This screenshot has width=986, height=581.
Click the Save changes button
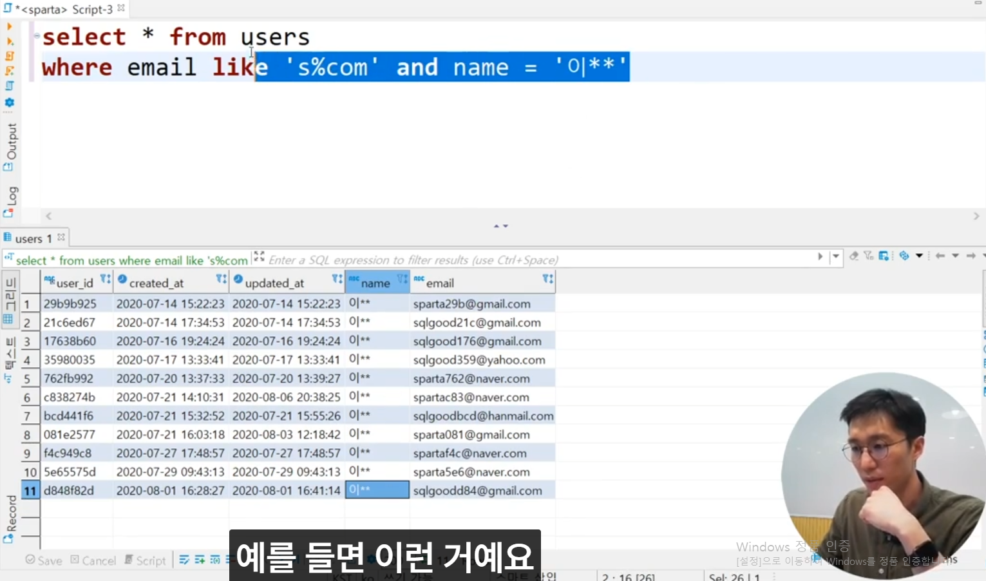click(44, 560)
